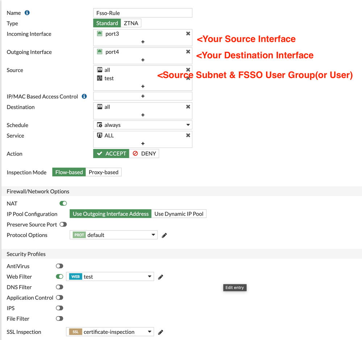Open the SSL Inspection dropdown
This screenshot has width=362, height=340.
point(110,332)
